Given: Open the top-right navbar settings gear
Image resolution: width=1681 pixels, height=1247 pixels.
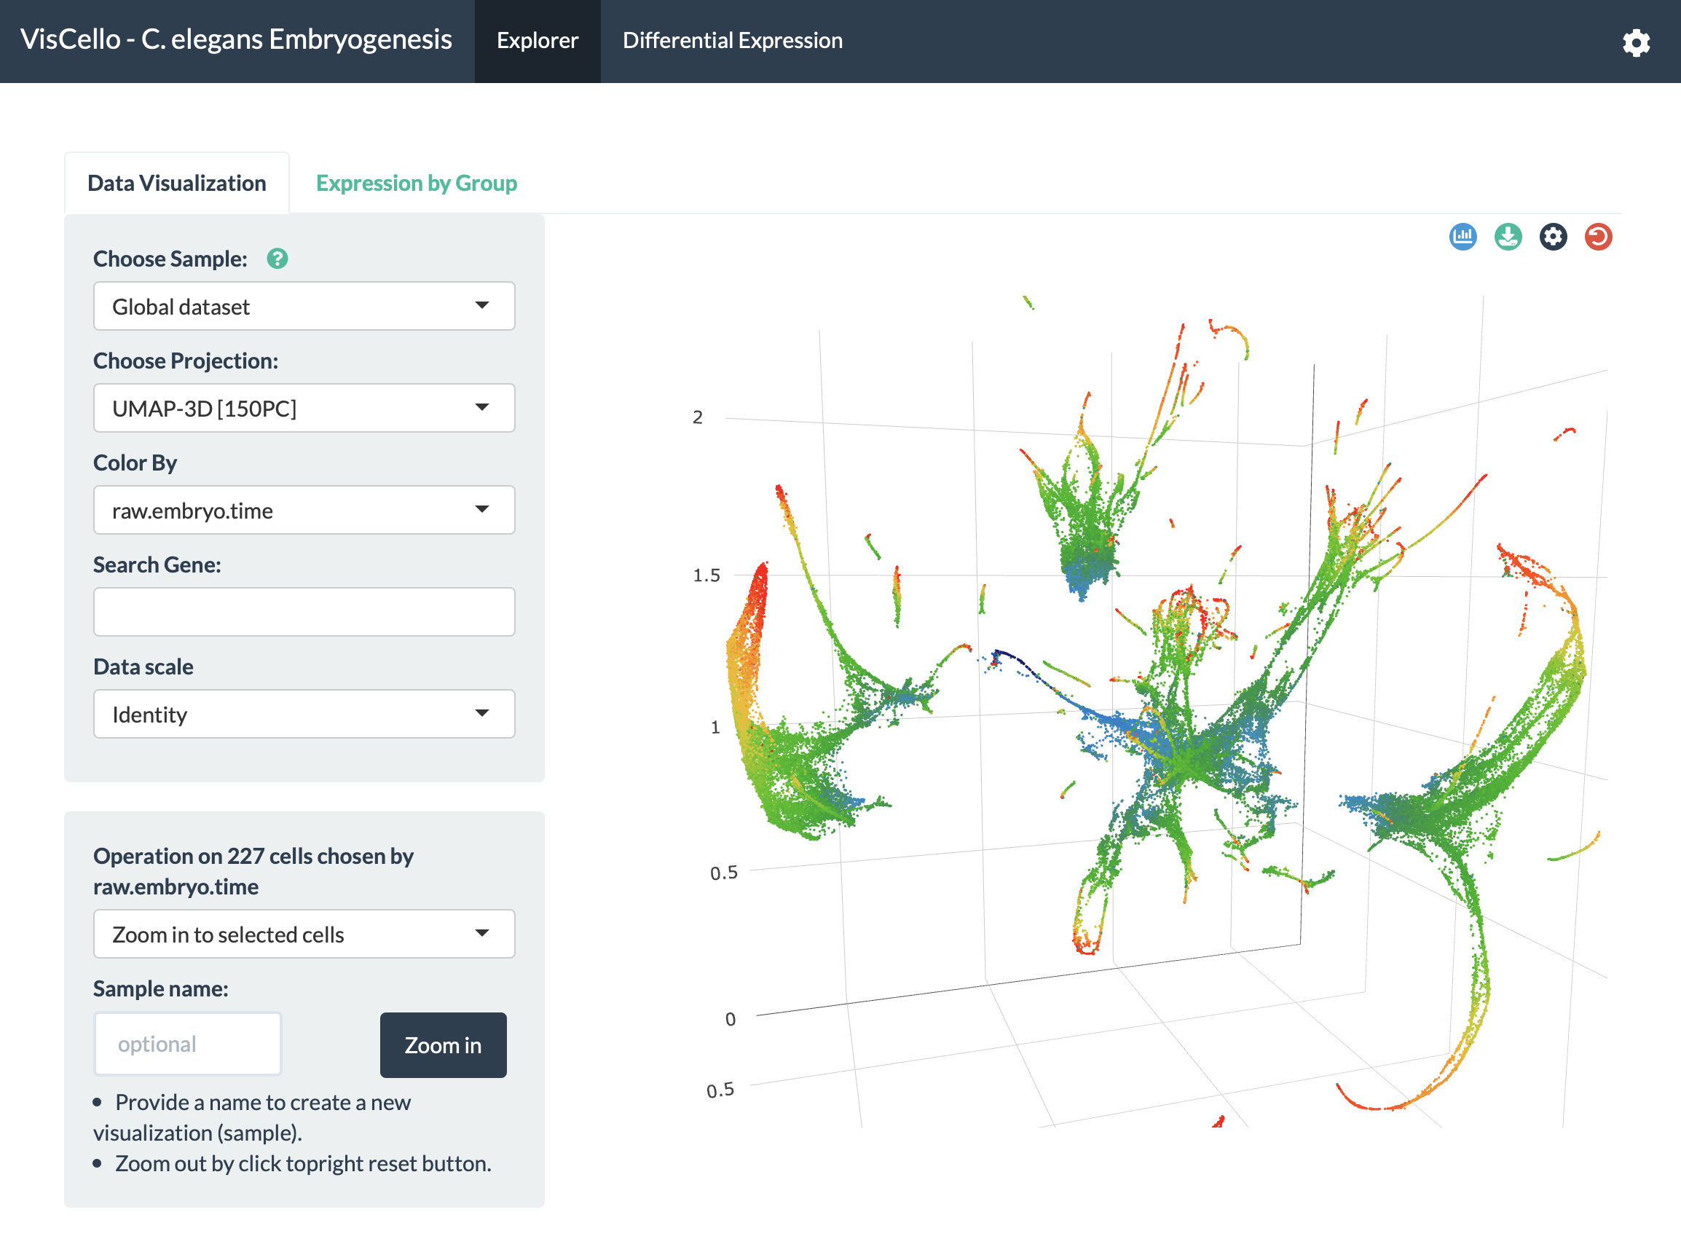Looking at the screenshot, I should pyautogui.click(x=1636, y=42).
